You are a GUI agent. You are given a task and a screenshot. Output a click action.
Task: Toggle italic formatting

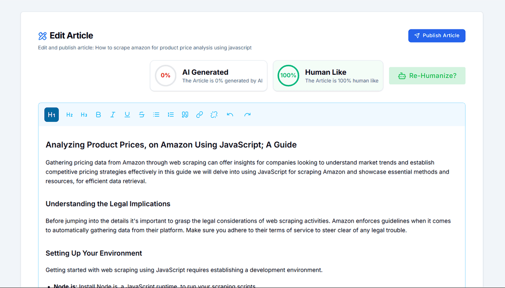[x=113, y=115]
